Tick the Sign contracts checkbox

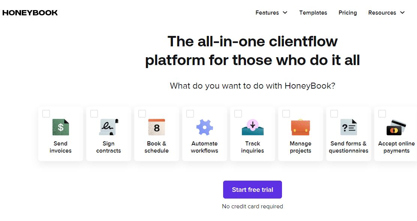pos(94,114)
